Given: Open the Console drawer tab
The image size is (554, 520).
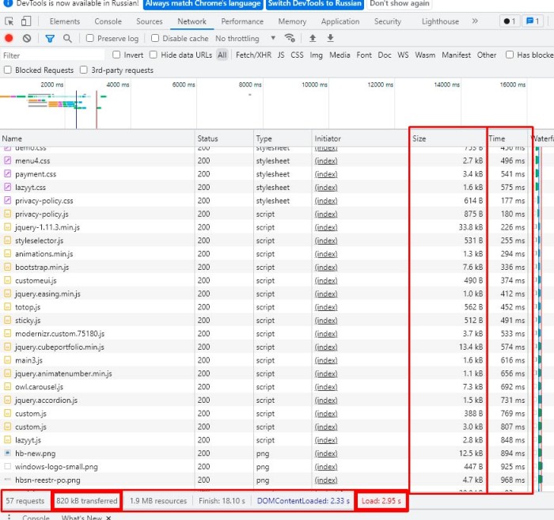Looking at the screenshot, I should [x=36, y=518].
